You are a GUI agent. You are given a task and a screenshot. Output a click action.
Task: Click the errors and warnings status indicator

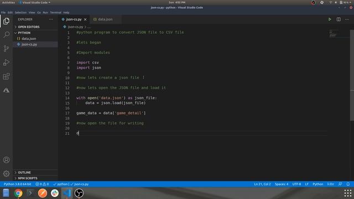[x=42, y=184]
